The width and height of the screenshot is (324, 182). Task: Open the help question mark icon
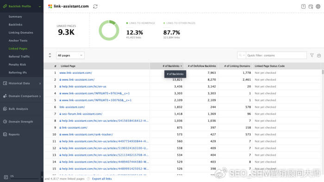303,6
